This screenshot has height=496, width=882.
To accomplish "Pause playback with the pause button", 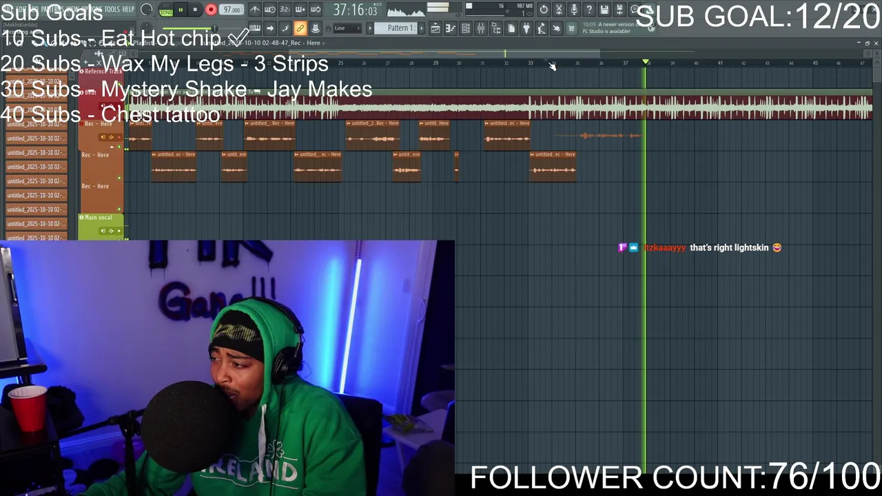I will (x=181, y=10).
